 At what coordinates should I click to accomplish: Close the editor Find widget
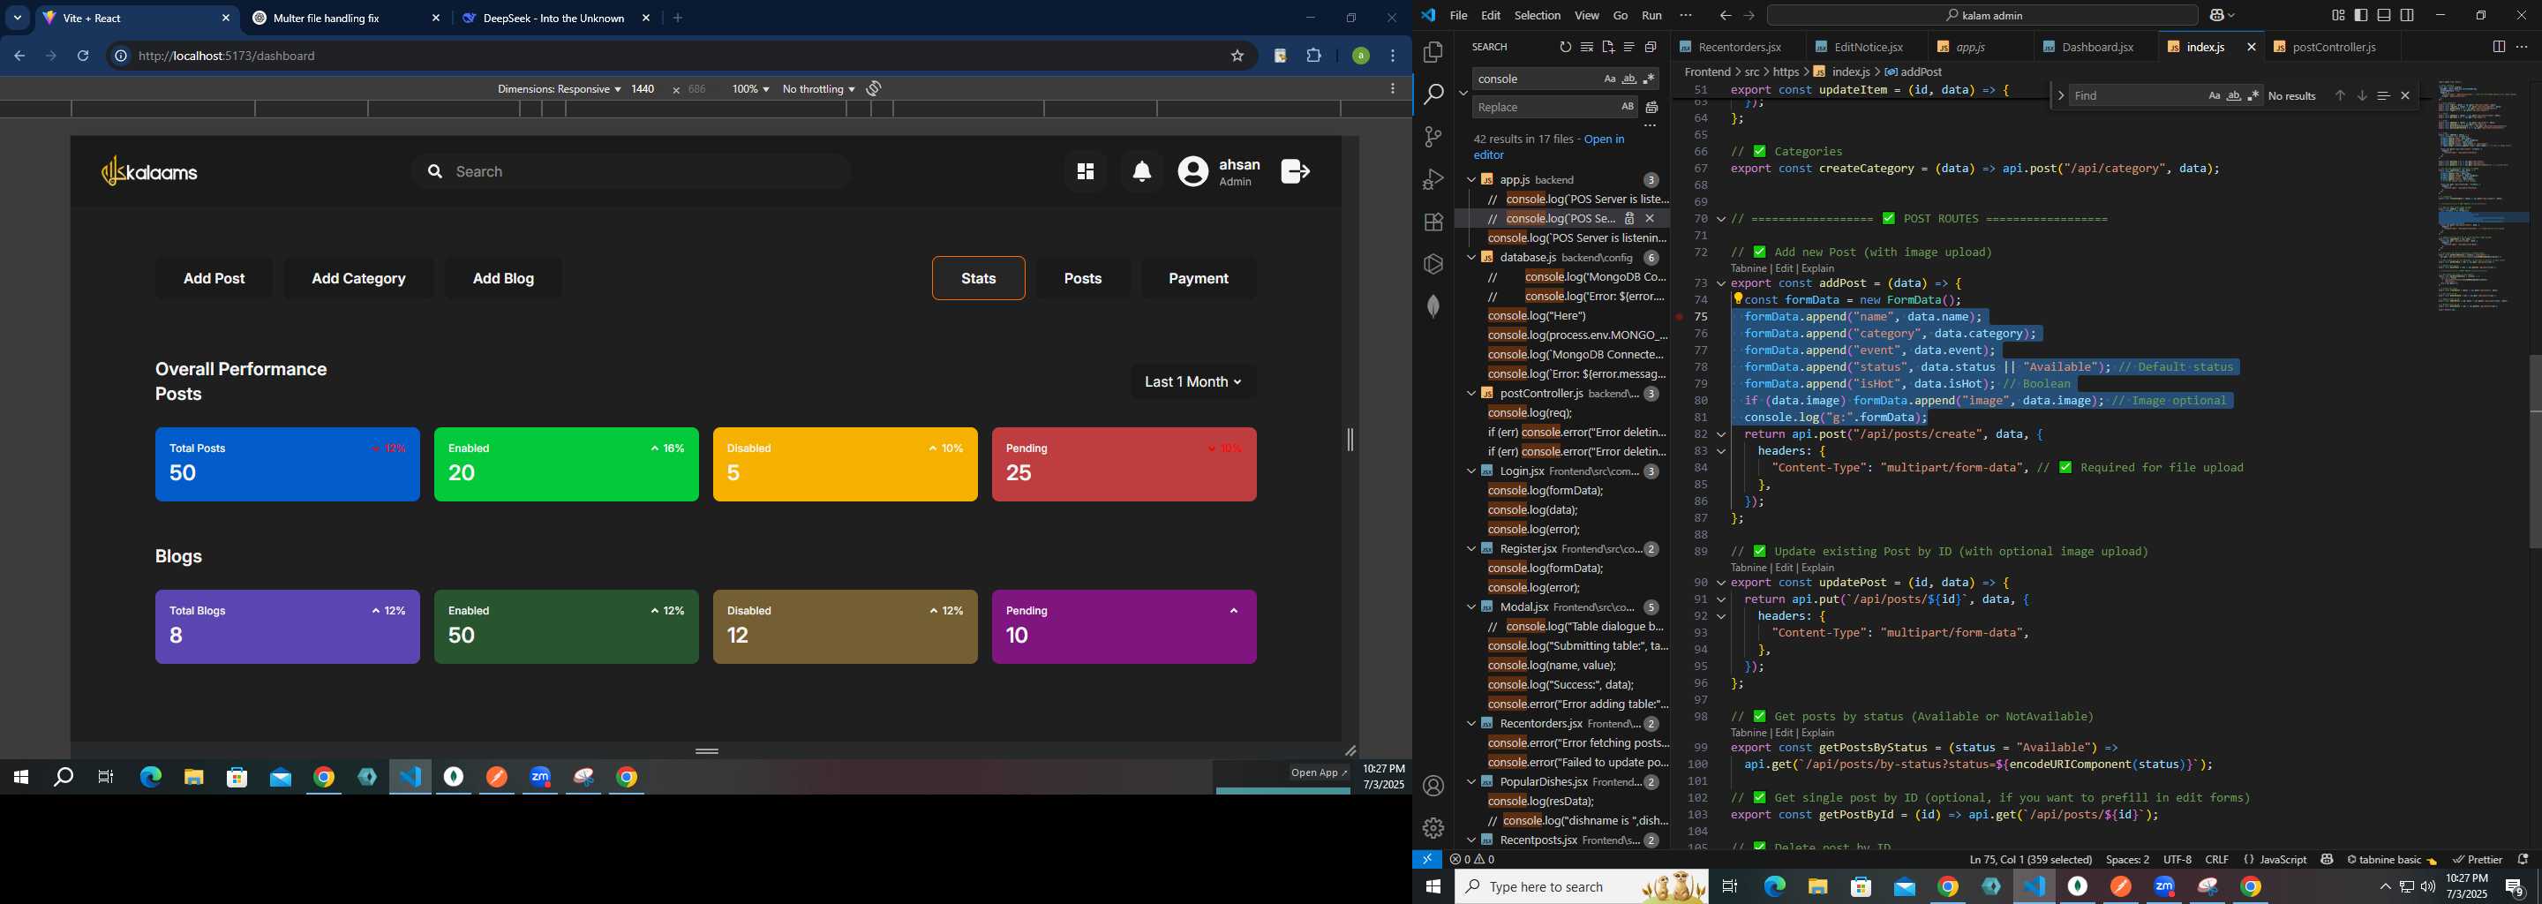pyautogui.click(x=2405, y=95)
